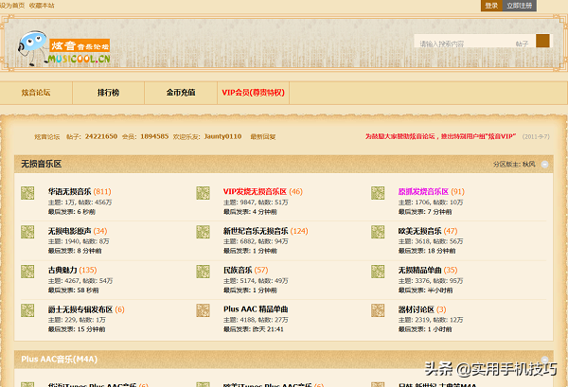The height and width of the screenshot is (387, 568).
Task: Click the forum icon beside VIP发烧无损音乐区
Action: click(x=204, y=194)
